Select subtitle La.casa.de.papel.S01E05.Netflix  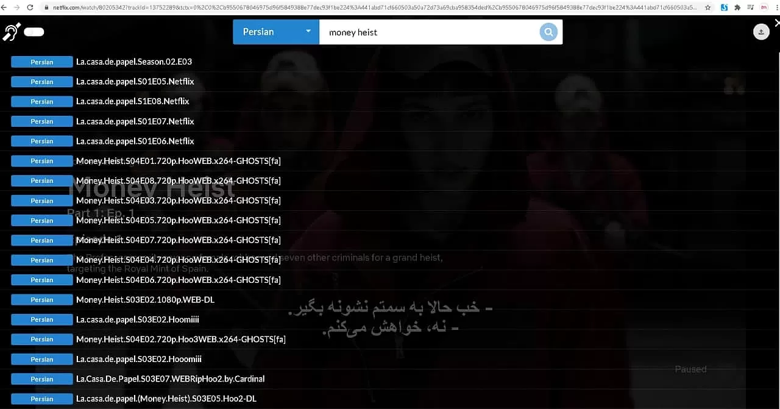tap(135, 82)
